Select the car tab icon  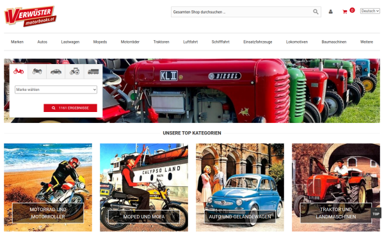pos(56,72)
